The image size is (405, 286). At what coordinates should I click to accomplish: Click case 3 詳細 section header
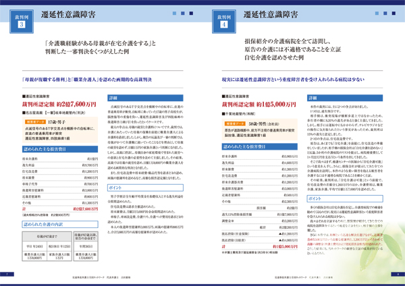pyautogui.click(x=145, y=98)
